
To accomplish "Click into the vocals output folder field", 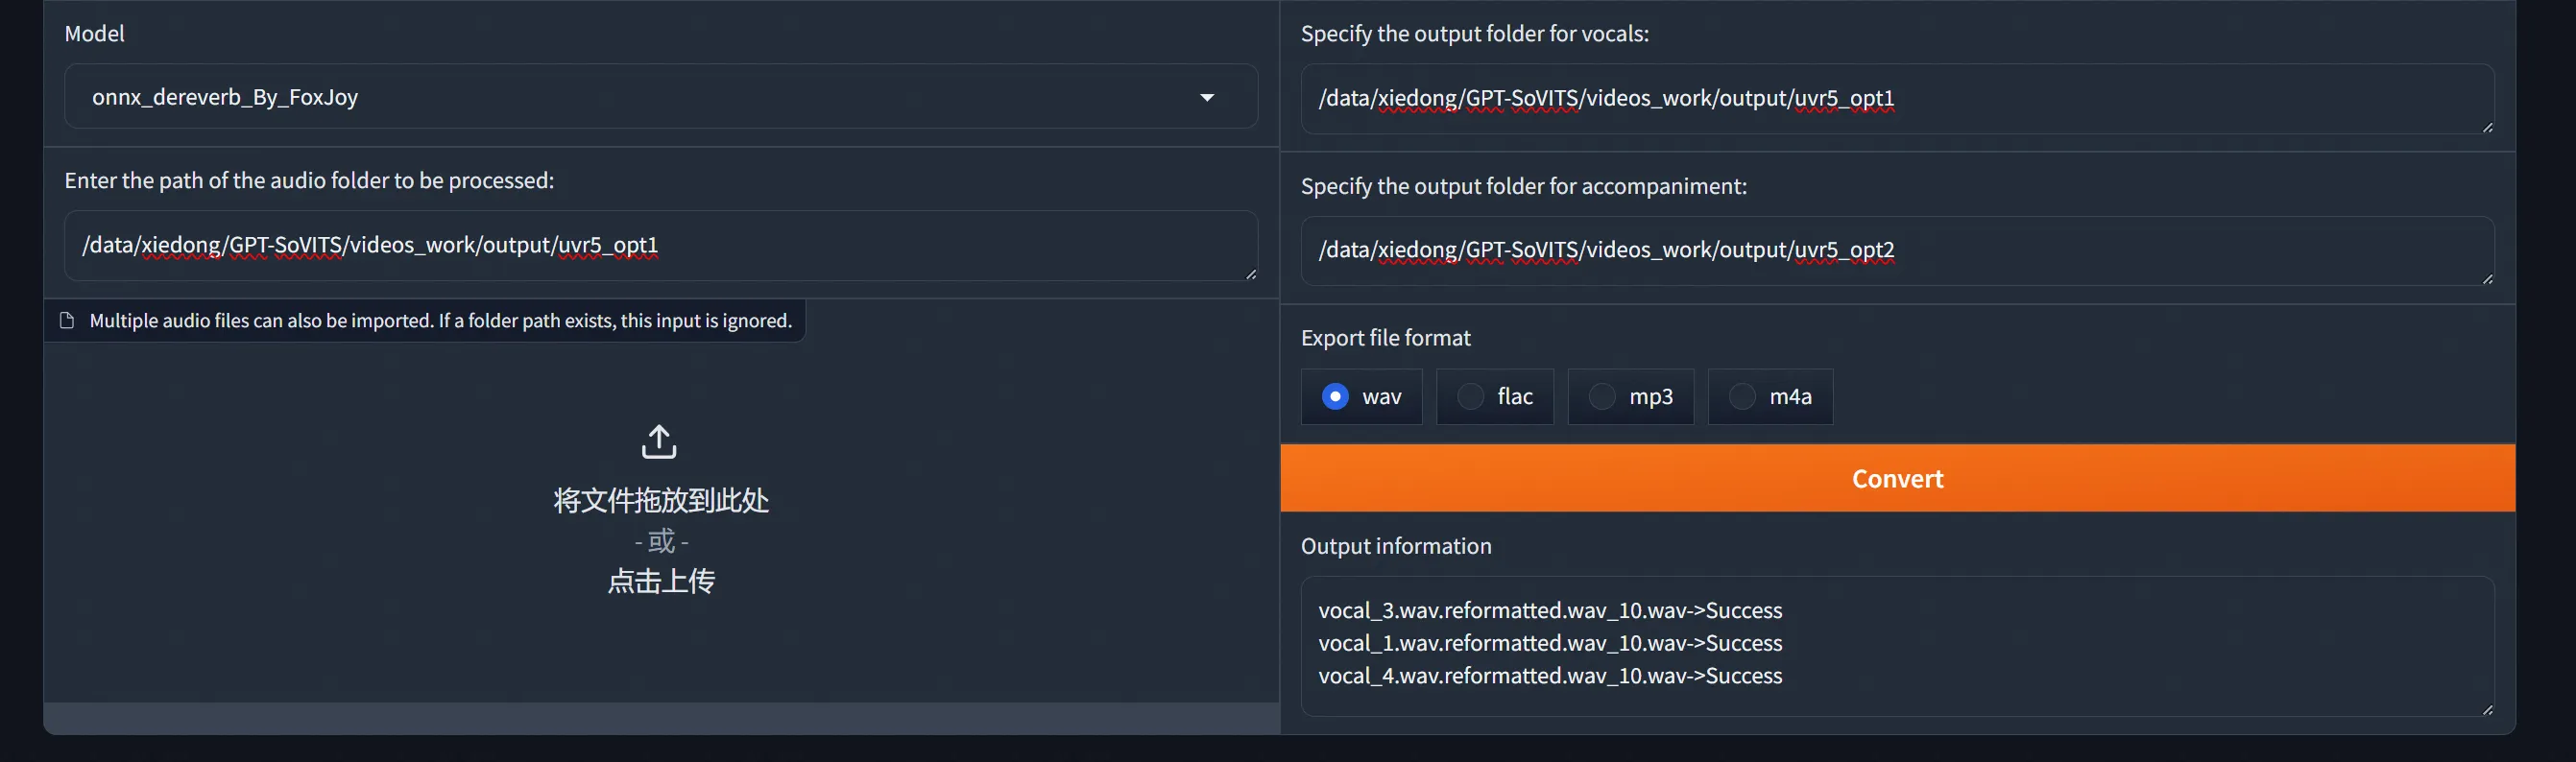I will click(x=1896, y=98).
